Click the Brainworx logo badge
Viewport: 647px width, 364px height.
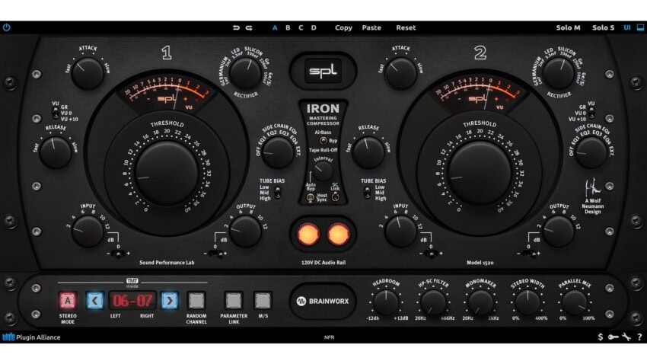pyautogui.click(x=323, y=302)
